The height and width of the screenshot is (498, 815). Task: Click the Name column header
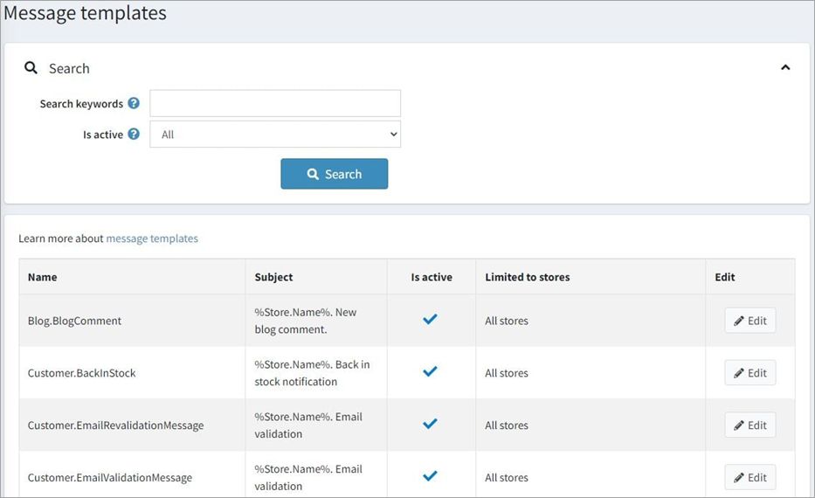click(x=42, y=277)
